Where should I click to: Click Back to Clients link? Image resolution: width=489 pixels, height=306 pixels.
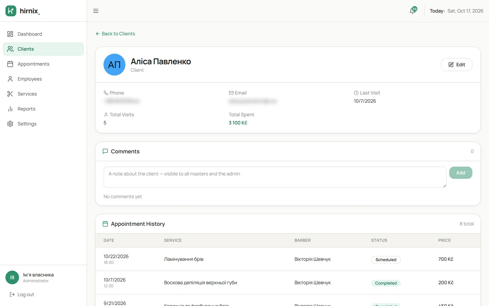coord(115,34)
